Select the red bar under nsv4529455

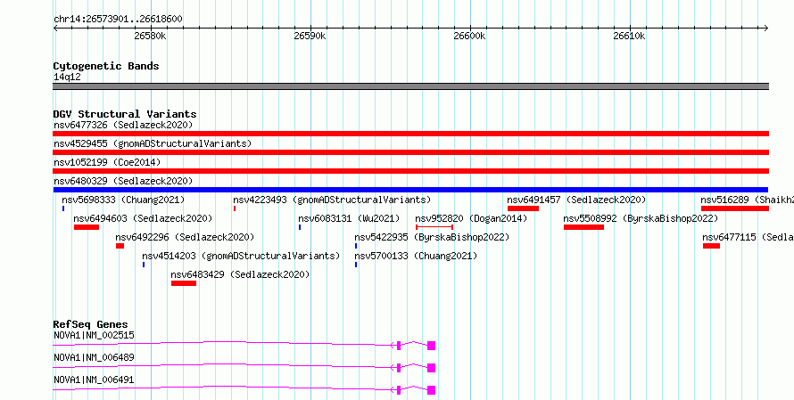(x=410, y=152)
